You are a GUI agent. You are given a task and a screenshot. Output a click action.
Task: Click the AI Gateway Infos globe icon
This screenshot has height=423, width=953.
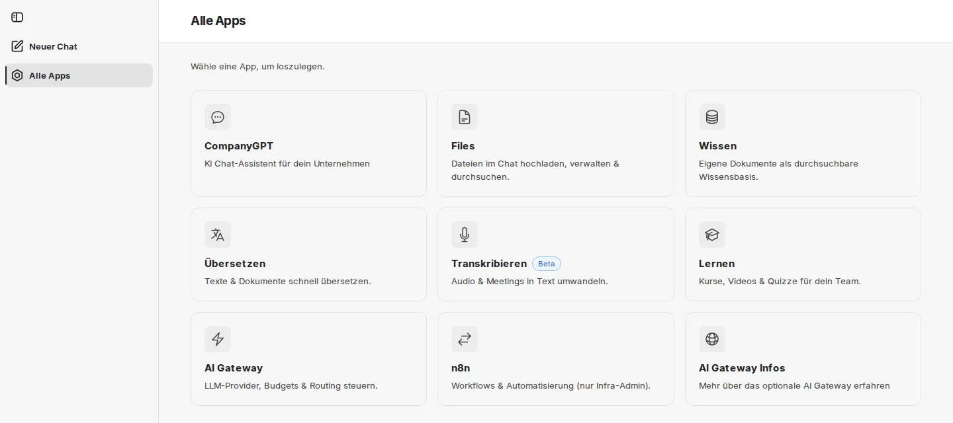[712, 339]
